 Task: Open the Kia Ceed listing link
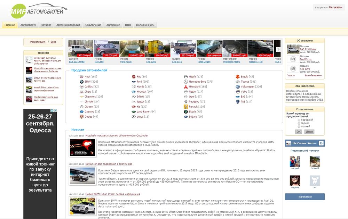pyautogui.click(x=99, y=62)
